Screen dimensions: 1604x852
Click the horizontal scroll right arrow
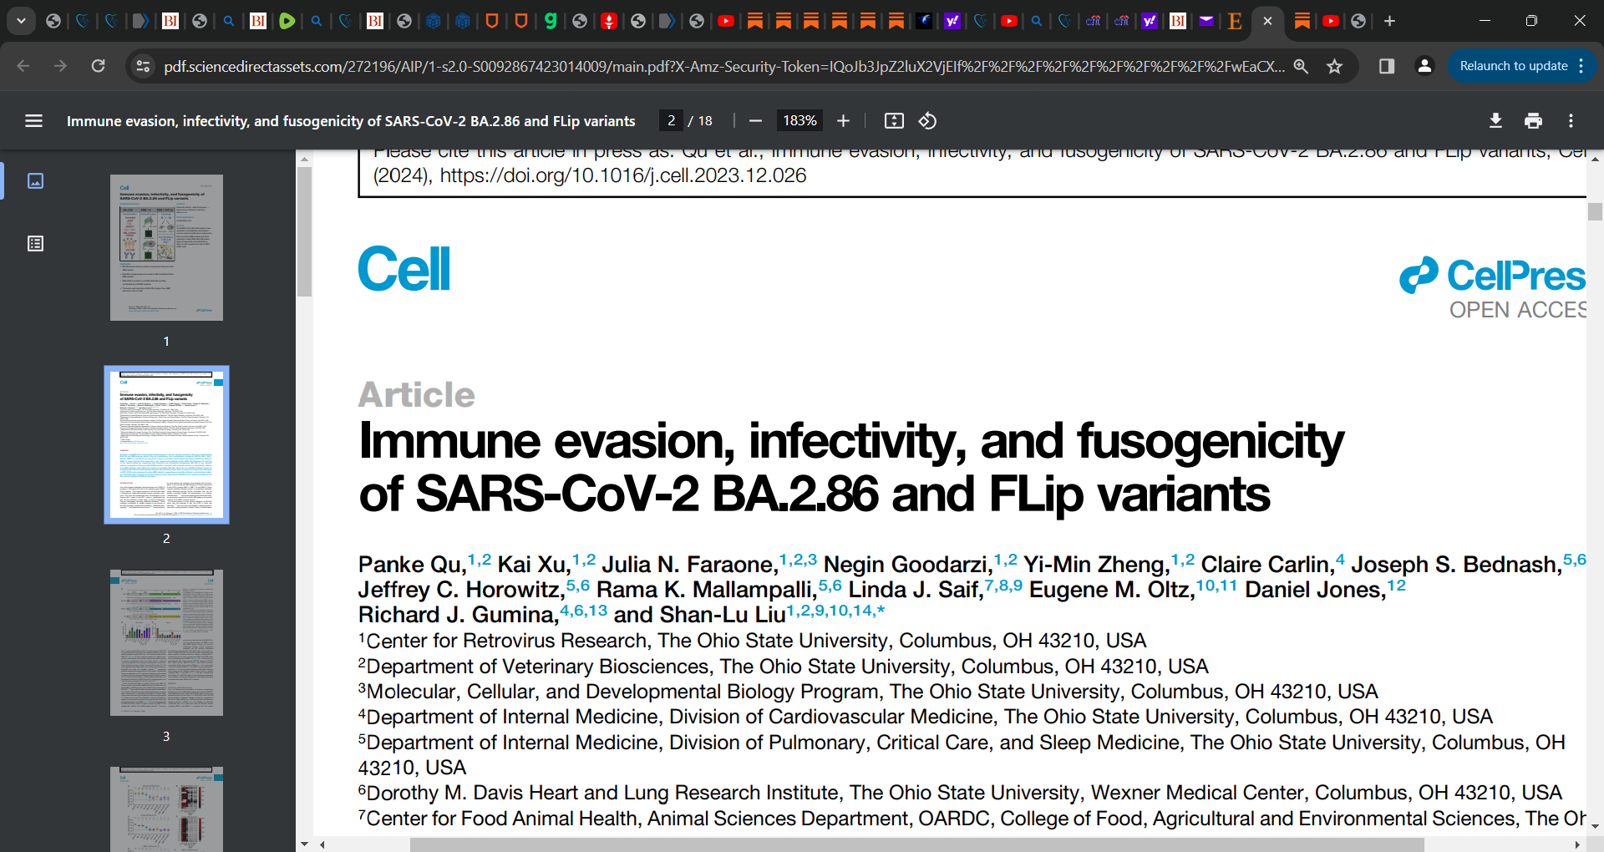point(1577,844)
